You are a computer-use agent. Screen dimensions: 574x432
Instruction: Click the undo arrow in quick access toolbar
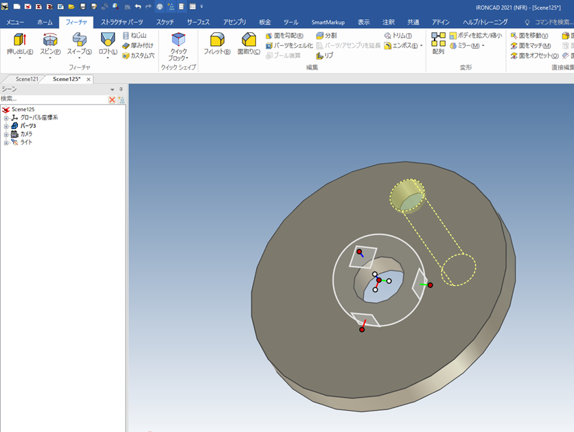[x=138, y=6]
